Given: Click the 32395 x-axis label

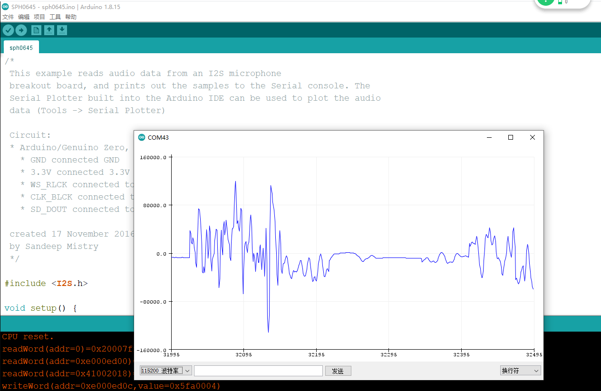Looking at the screenshot, I should (x=461, y=355).
